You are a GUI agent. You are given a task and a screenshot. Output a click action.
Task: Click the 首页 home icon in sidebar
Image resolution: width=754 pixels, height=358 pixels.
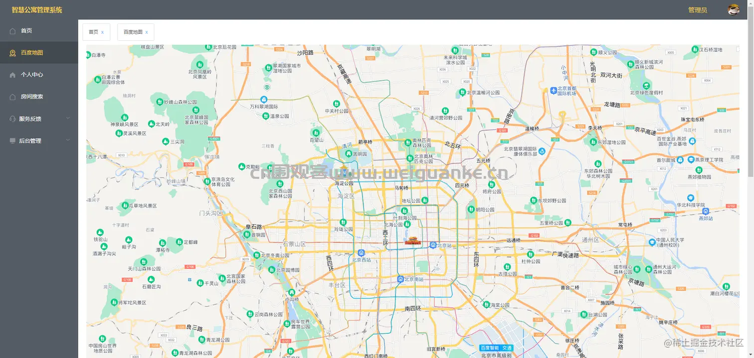[x=12, y=31]
